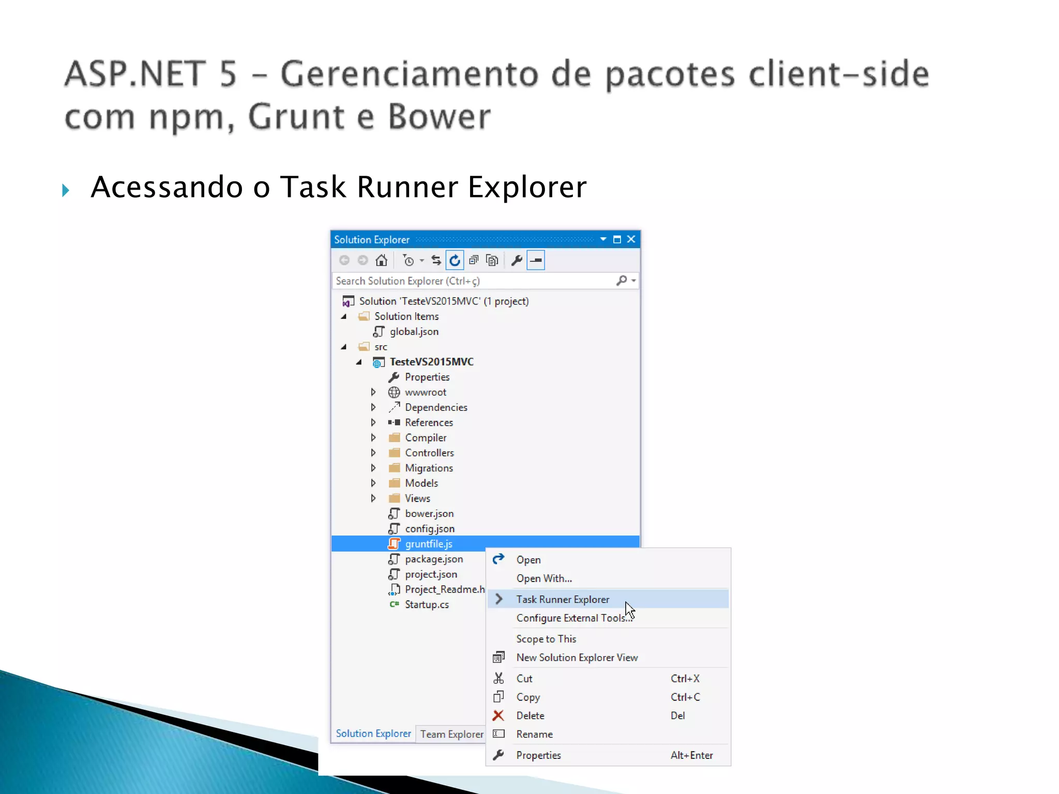Screen dimensions: 1059x794
Task: Click the Forward navigation arrow in toolbar
Action: click(363, 261)
